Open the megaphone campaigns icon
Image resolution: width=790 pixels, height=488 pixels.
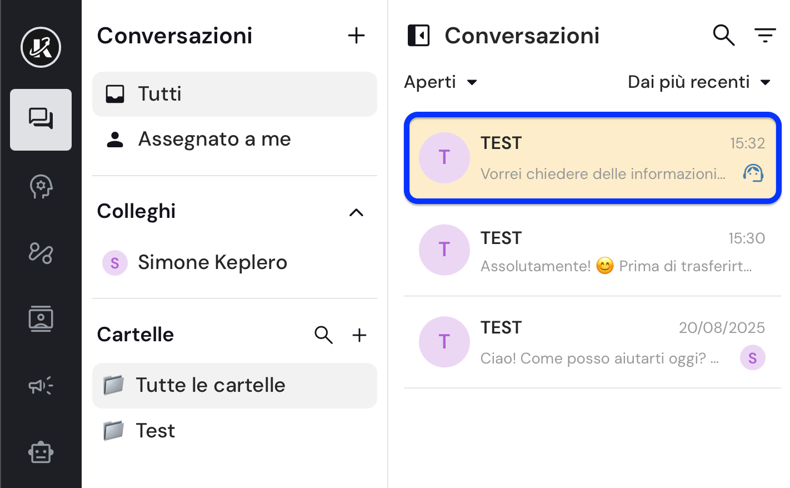click(x=41, y=386)
